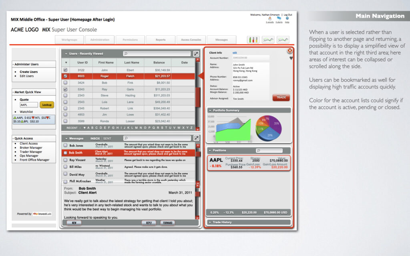Maximize the Messages panel with expand icon
Screen dimensions: 410x256
coord(196,138)
